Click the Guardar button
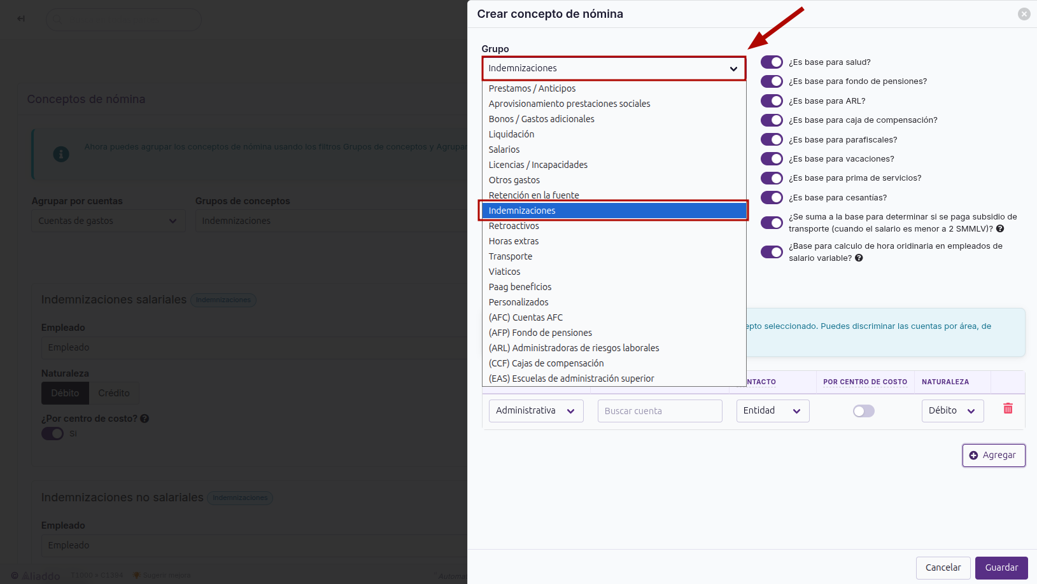The width and height of the screenshot is (1037, 584). click(x=1001, y=568)
